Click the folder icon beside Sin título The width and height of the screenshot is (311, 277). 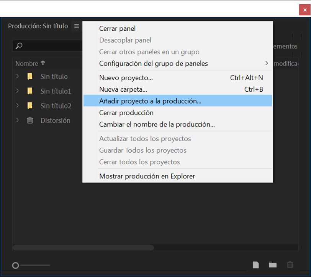coord(29,76)
